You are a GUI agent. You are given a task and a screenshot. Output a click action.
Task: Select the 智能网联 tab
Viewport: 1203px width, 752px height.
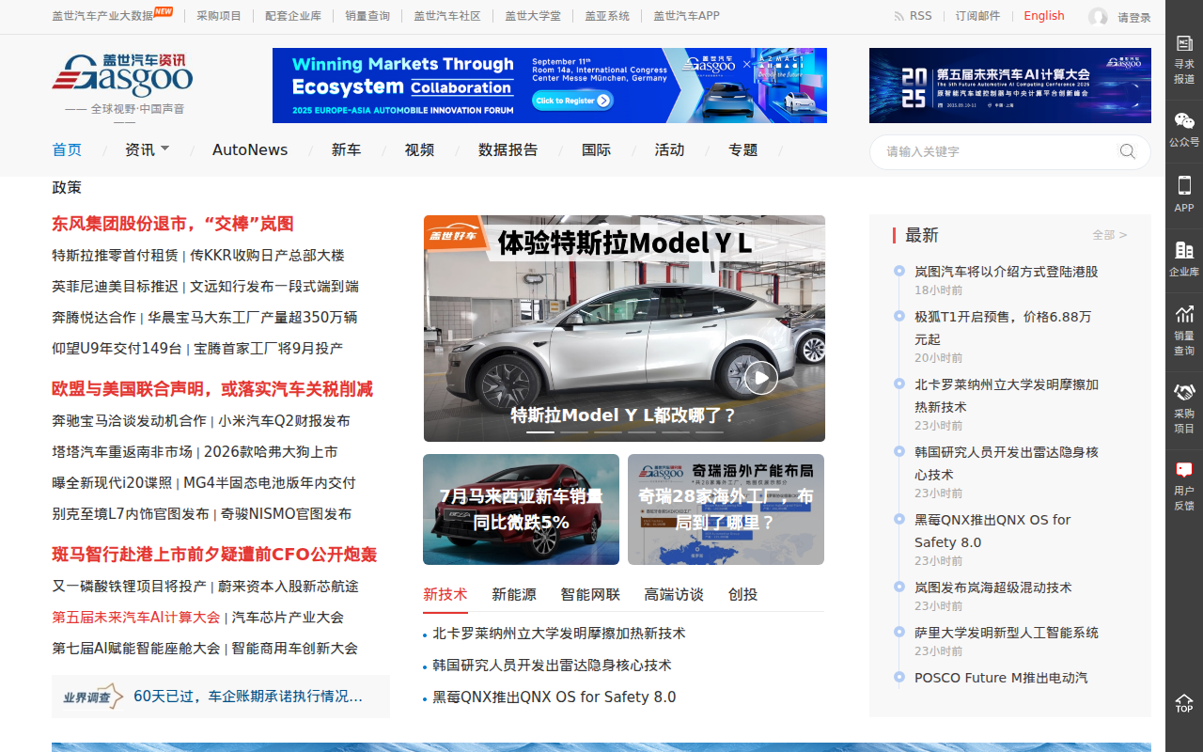point(590,594)
